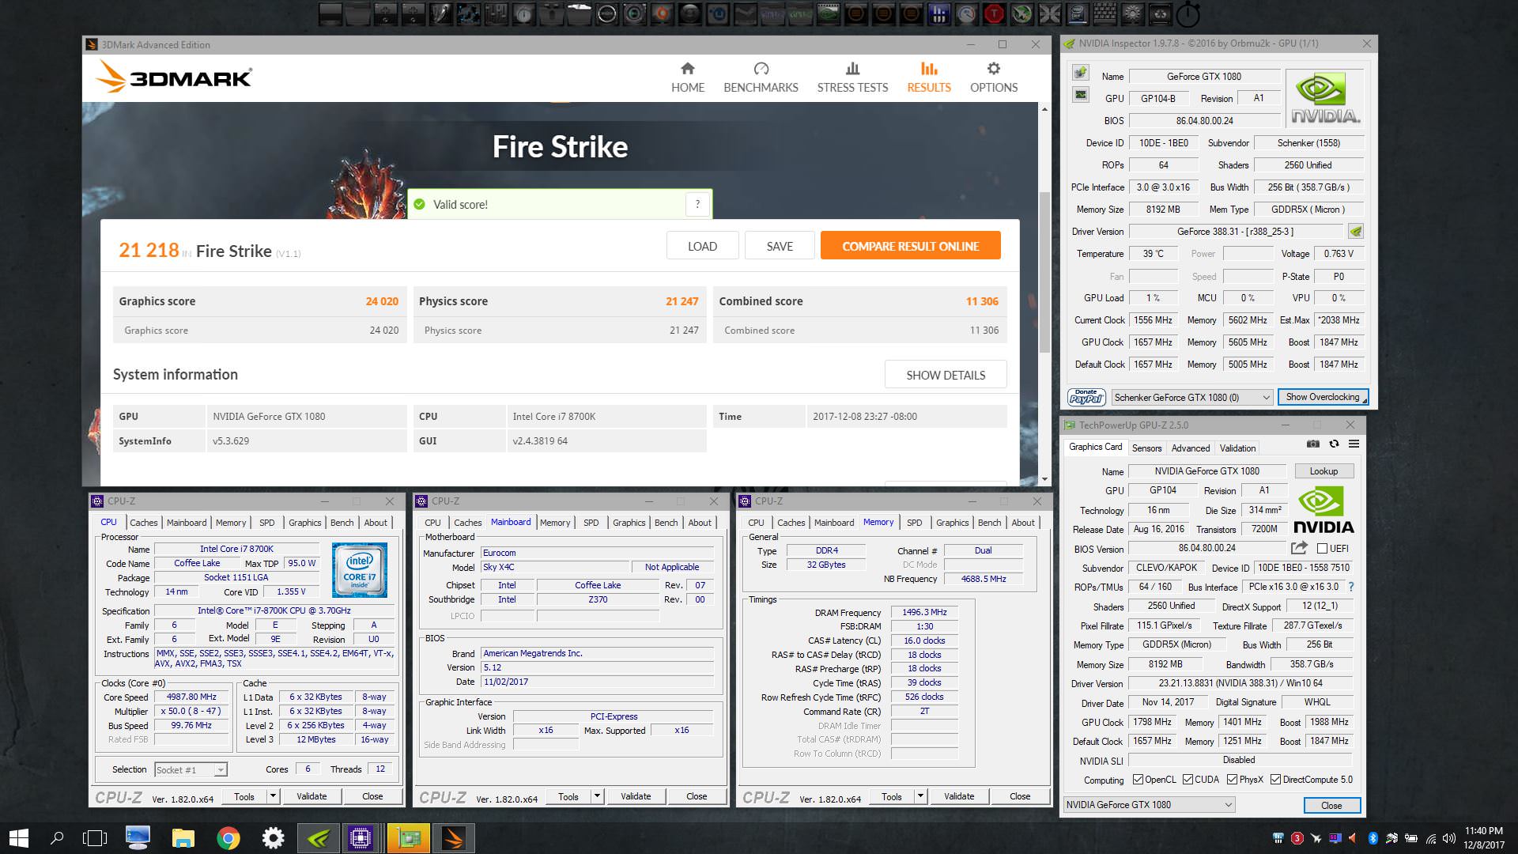The height and width of the screenshot is (854, 1518).
Task: Toggle UEFI checkbox in GPU-Z
Action: (x=1322, y=548)
